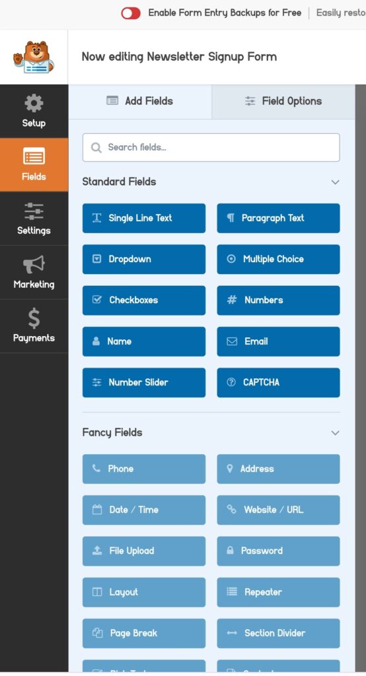Add an Email field
Screen dimensions: 366x676
click(278, 341)
